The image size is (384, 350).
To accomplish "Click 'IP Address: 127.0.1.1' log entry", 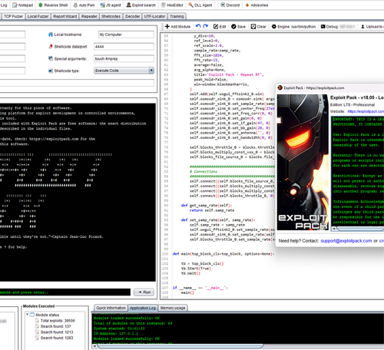I will pos(116,333).
